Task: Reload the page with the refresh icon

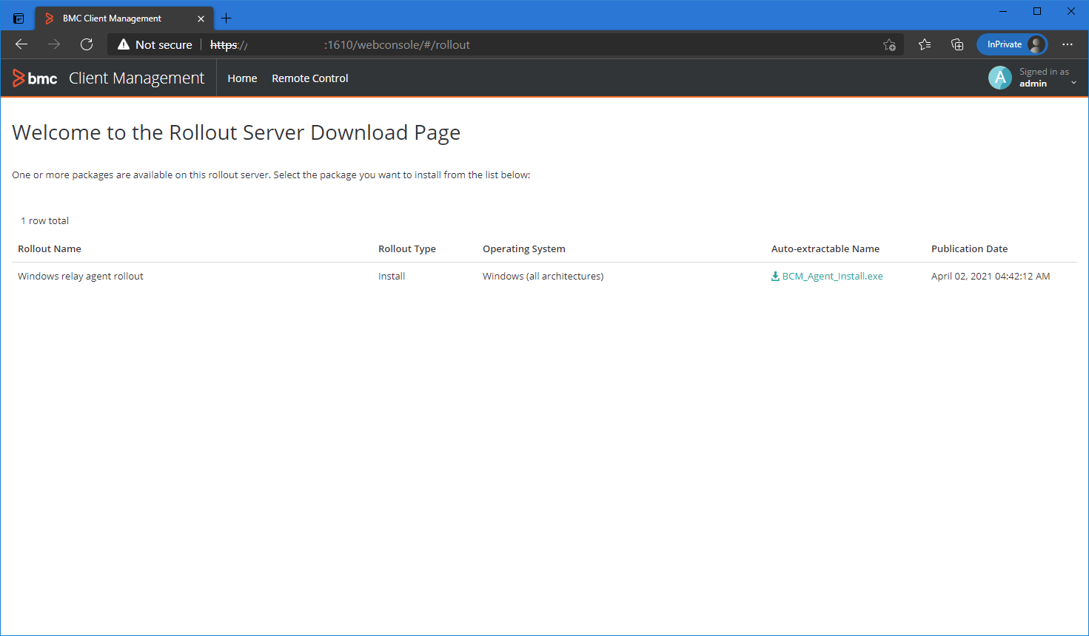Action: tap(87, 44)
